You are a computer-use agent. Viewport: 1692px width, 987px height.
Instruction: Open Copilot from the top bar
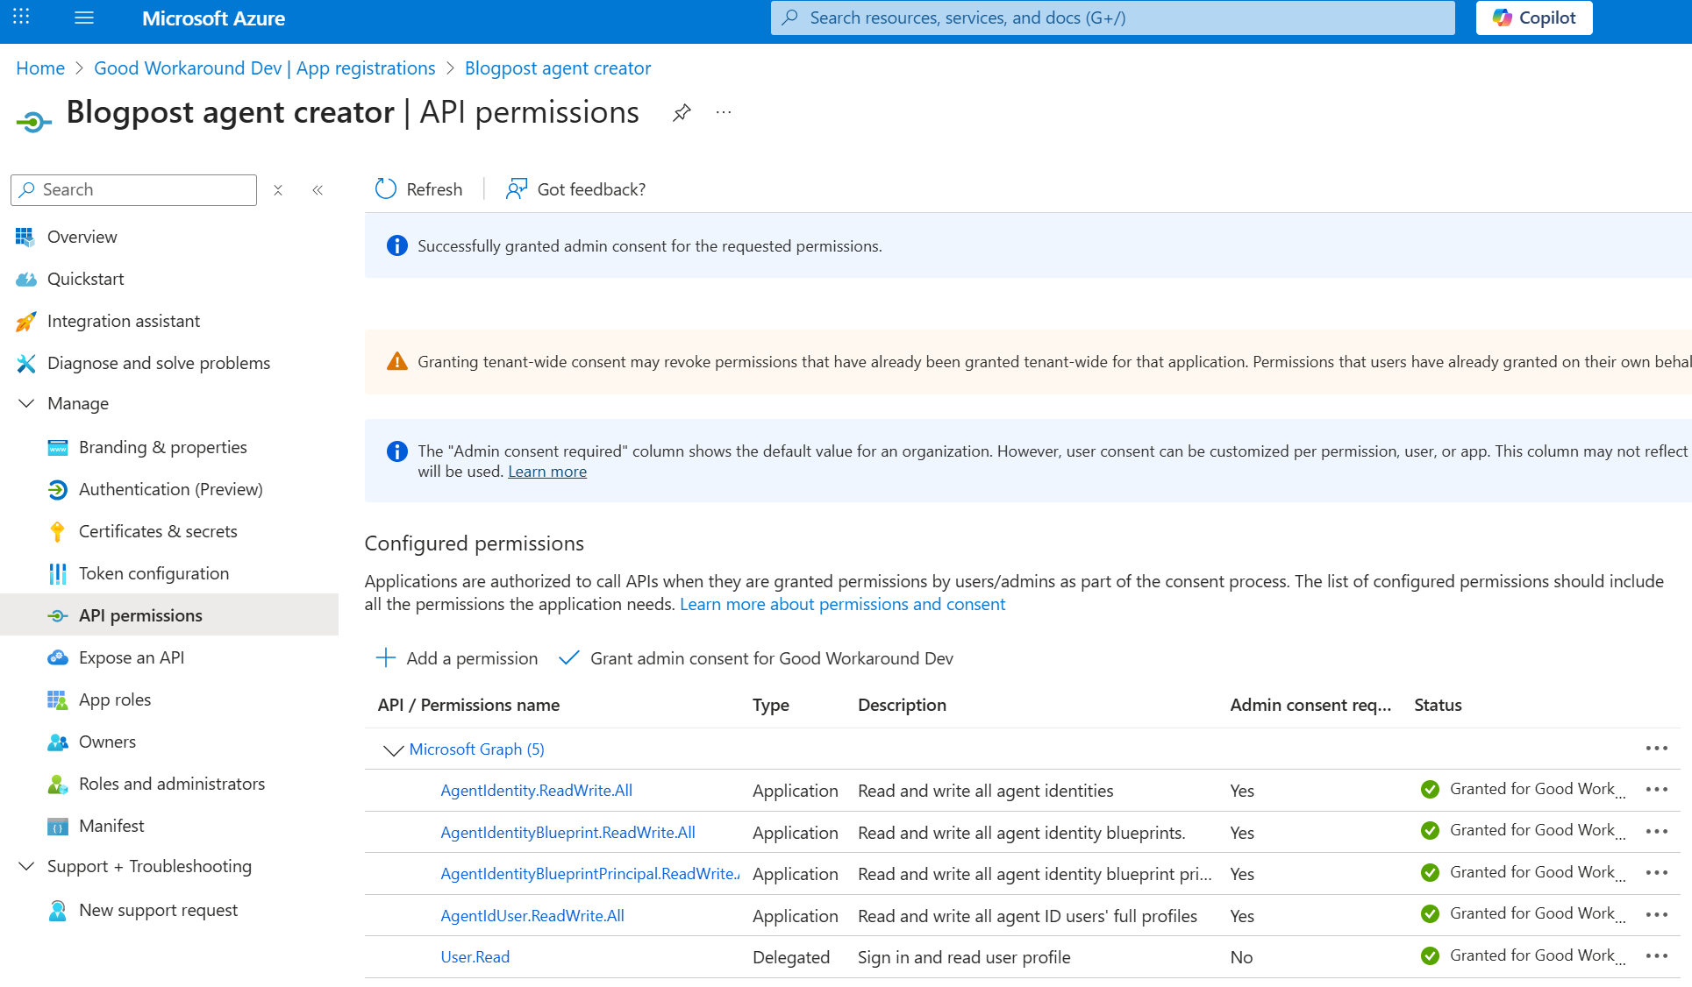(x=1533, y=18)
